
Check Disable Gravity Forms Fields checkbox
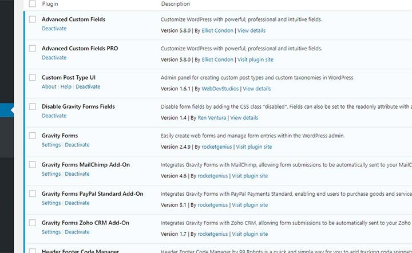(32, 106)
